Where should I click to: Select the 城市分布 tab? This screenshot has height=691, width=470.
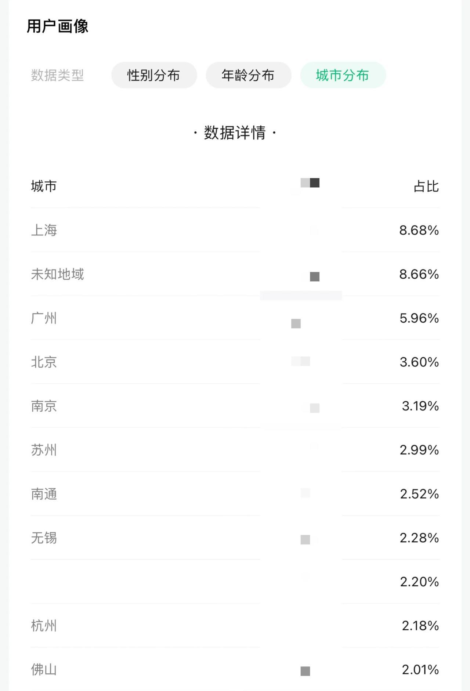(343, 75)
